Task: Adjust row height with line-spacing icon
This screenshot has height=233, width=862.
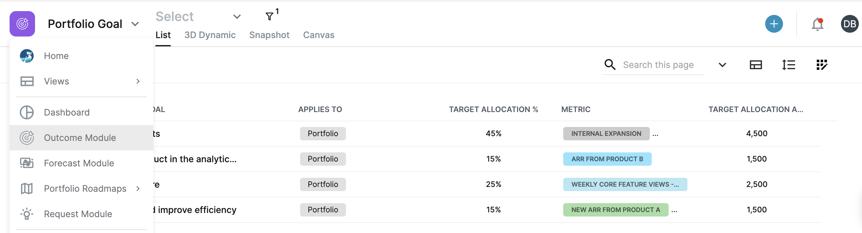Action: pyautogui.click(x=788, y=65)
